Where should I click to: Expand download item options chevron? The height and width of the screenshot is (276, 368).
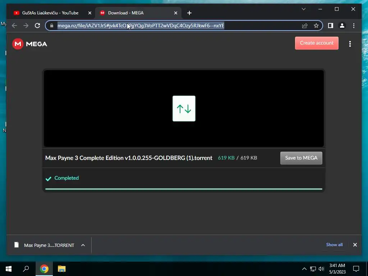[83, 245]
